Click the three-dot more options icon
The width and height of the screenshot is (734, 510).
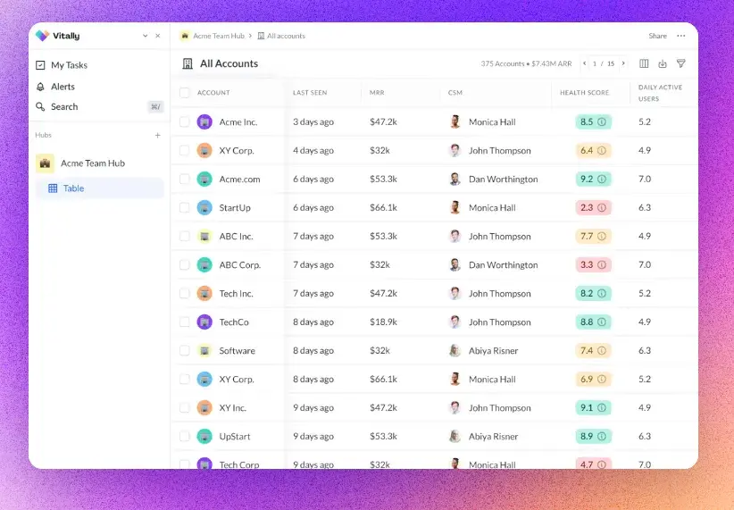pos(681,36)
